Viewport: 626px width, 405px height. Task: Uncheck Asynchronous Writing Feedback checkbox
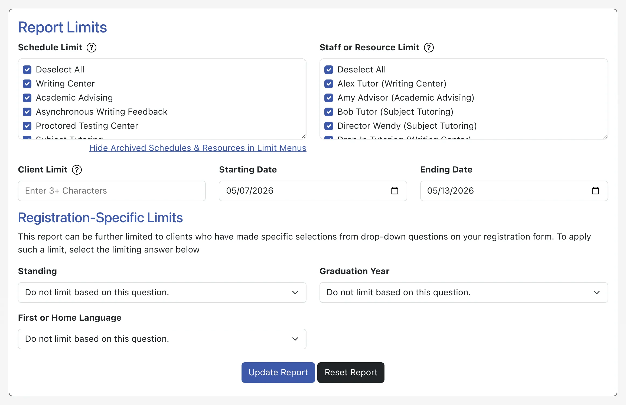pos(27,112)
